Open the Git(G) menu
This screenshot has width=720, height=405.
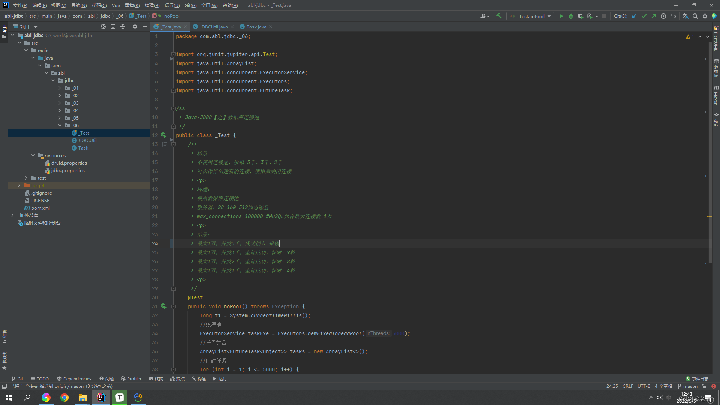190,5
